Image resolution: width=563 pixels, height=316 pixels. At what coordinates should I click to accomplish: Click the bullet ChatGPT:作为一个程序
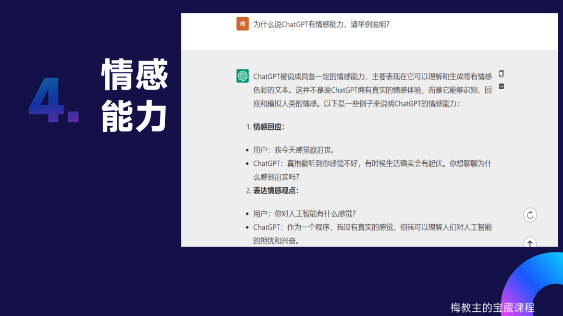(x=372, y=227)
